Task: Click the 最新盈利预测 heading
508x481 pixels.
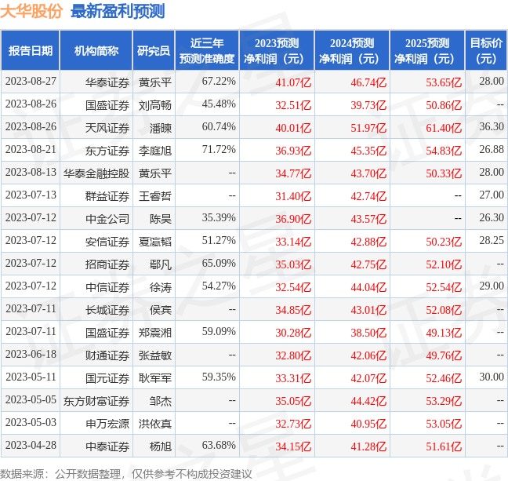Action: click(x=118, y=11)
